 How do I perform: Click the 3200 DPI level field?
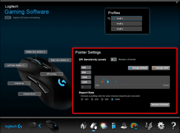point(86,82)
